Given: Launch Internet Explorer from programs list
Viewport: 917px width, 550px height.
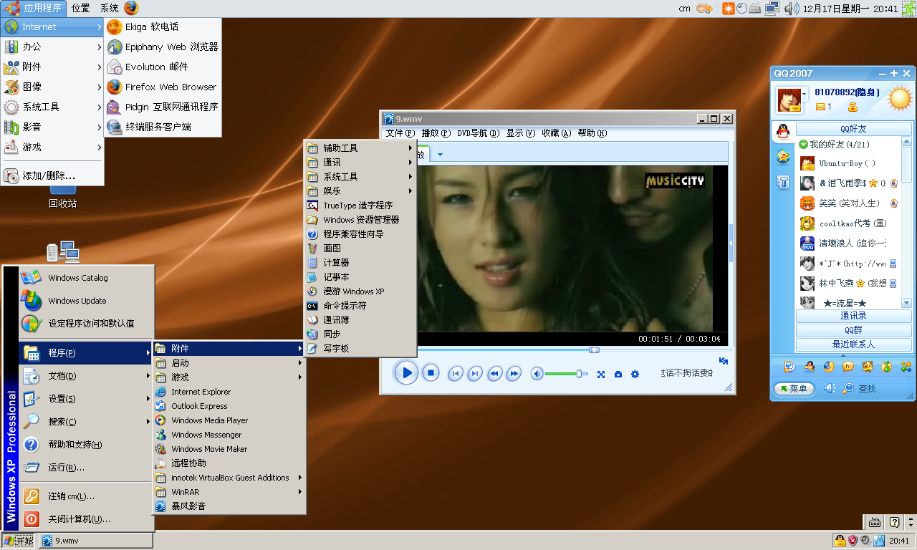Looking at the screenshot, I should (229, 392).
